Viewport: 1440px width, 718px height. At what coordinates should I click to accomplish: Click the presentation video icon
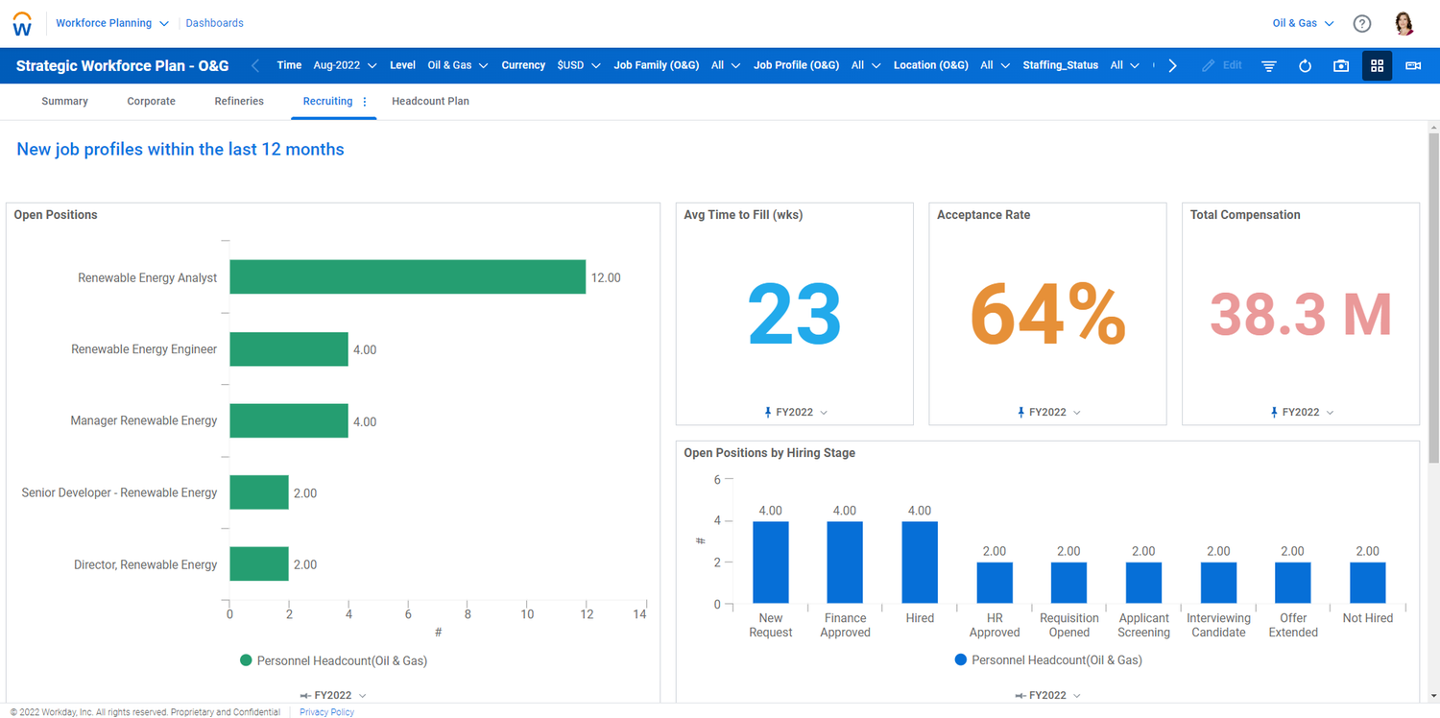(1413, 65)
